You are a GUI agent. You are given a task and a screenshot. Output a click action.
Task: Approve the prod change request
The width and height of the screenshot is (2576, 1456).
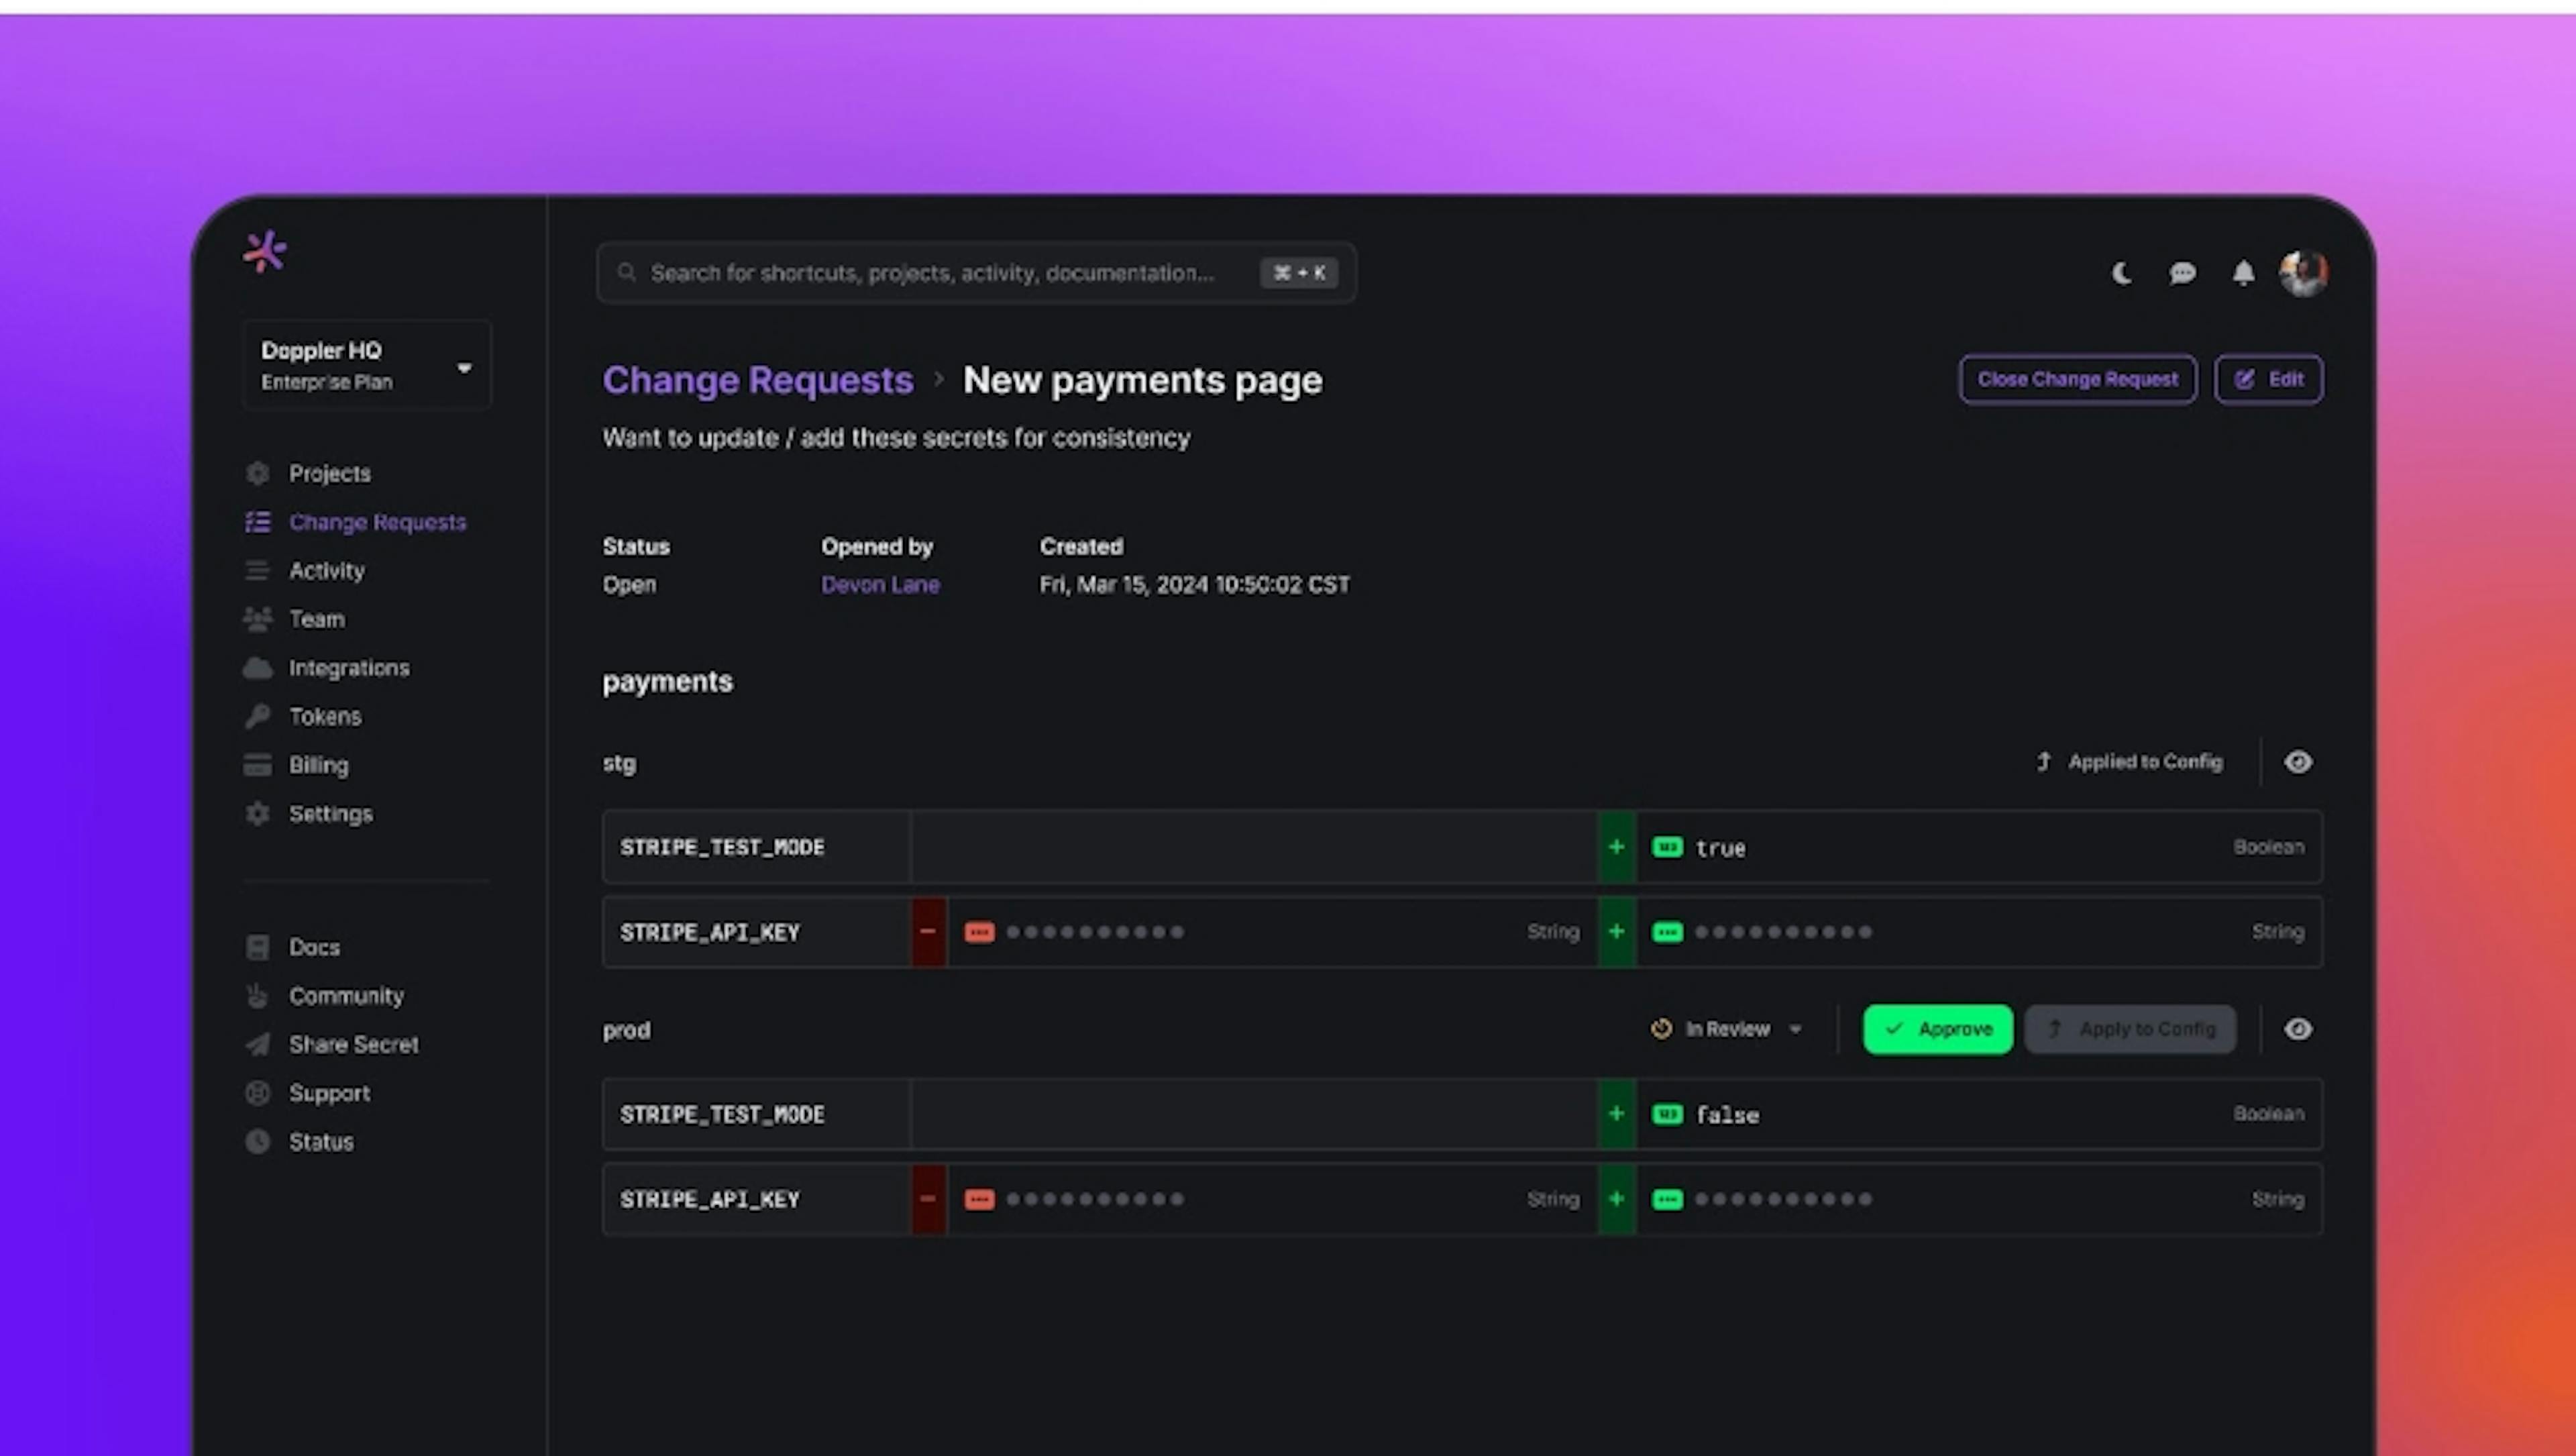tap(1935, 1028)
